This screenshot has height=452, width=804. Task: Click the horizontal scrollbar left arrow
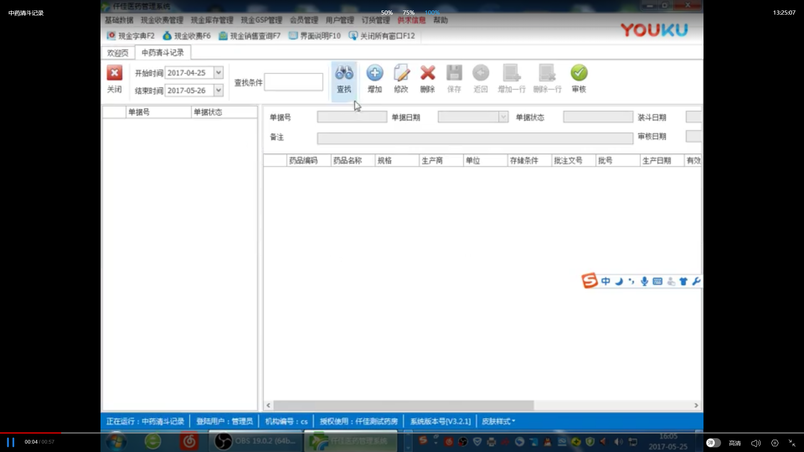pos(268,406)
